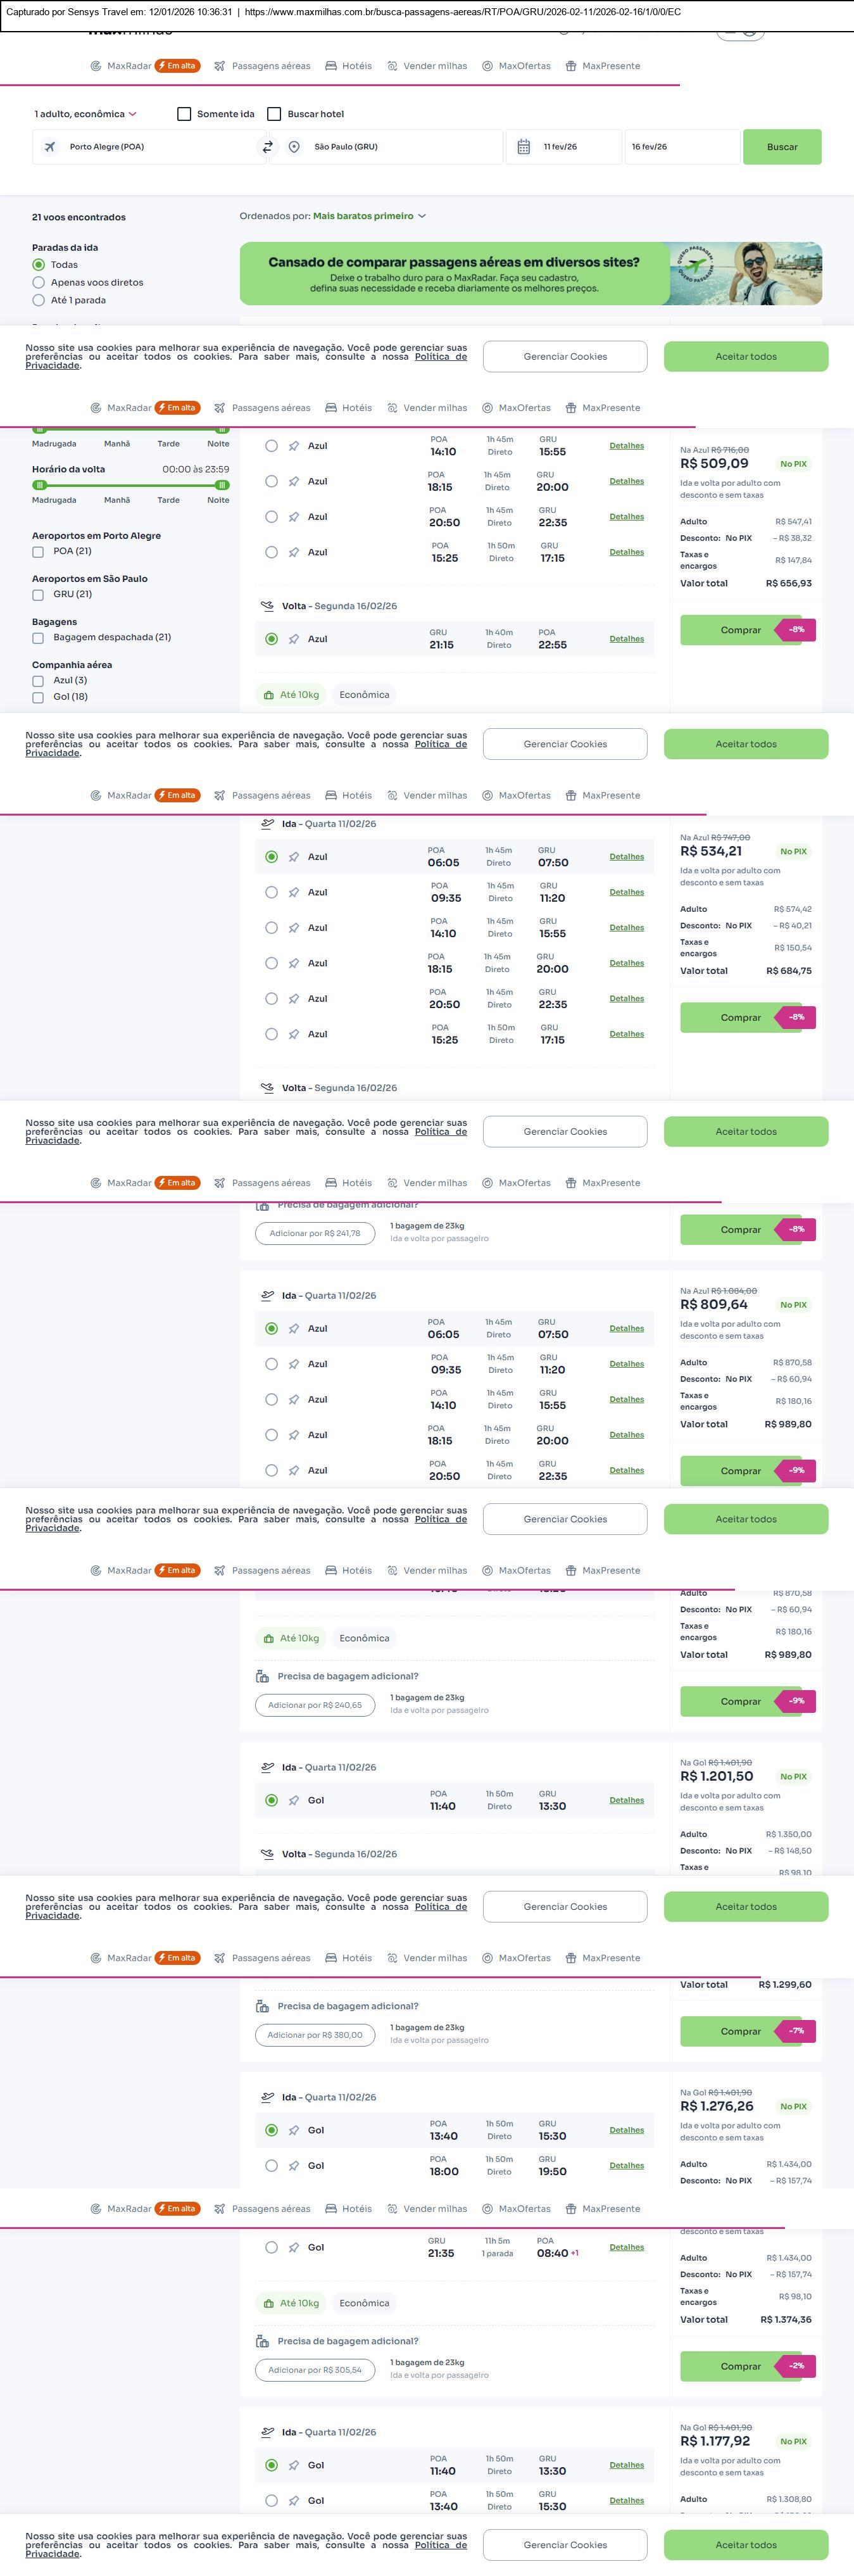Viewport: 854px width, 2576px height.
Task: Select the Apenas voos diretos option
Action: (x=39, y=283)
